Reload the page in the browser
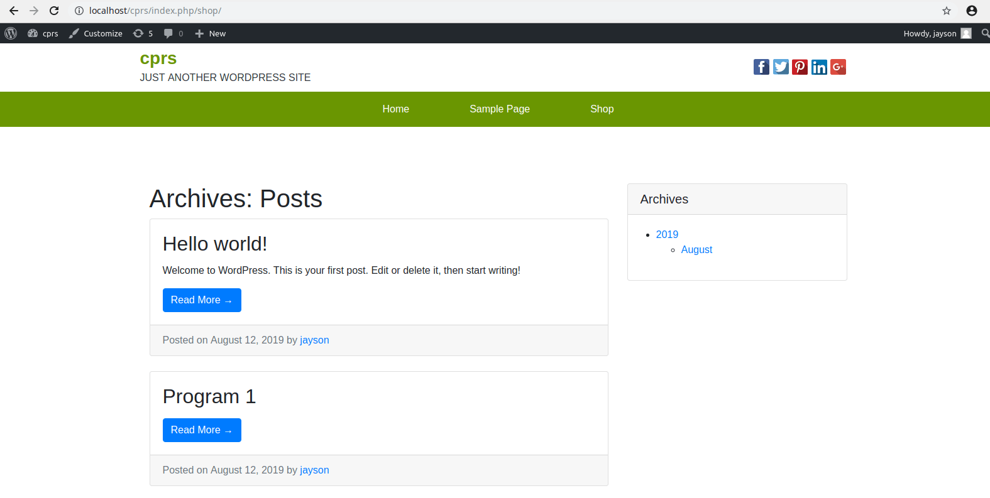Screen dimensions: 990x498 (x=54, y=11)
